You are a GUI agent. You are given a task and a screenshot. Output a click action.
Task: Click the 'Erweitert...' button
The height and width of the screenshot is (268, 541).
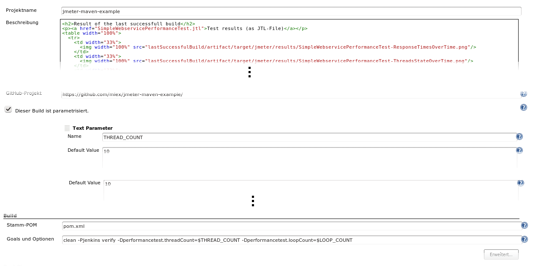501,254
